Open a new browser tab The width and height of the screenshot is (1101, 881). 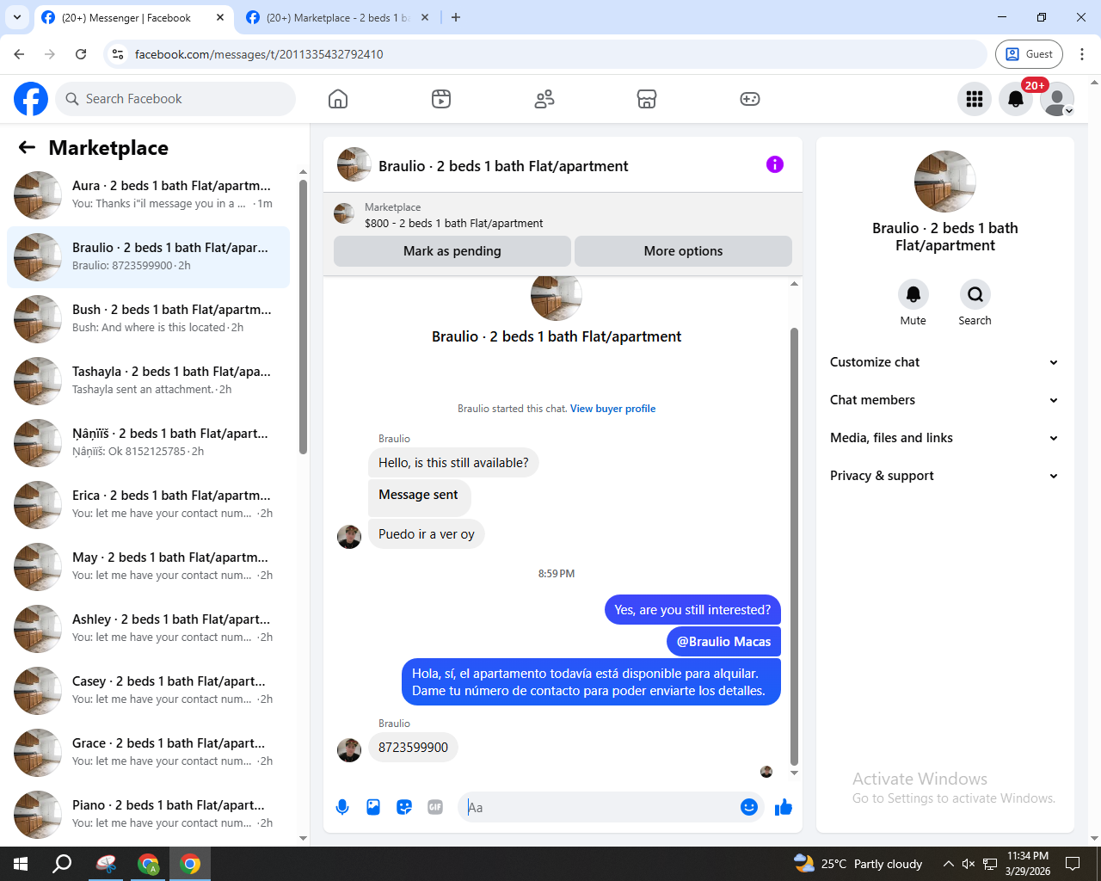point(456,17)
